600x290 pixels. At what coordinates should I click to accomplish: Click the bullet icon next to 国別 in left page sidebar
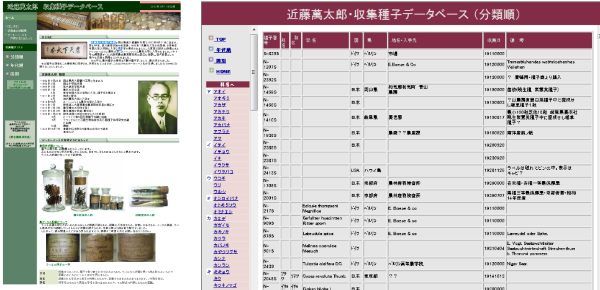[7, 74]
